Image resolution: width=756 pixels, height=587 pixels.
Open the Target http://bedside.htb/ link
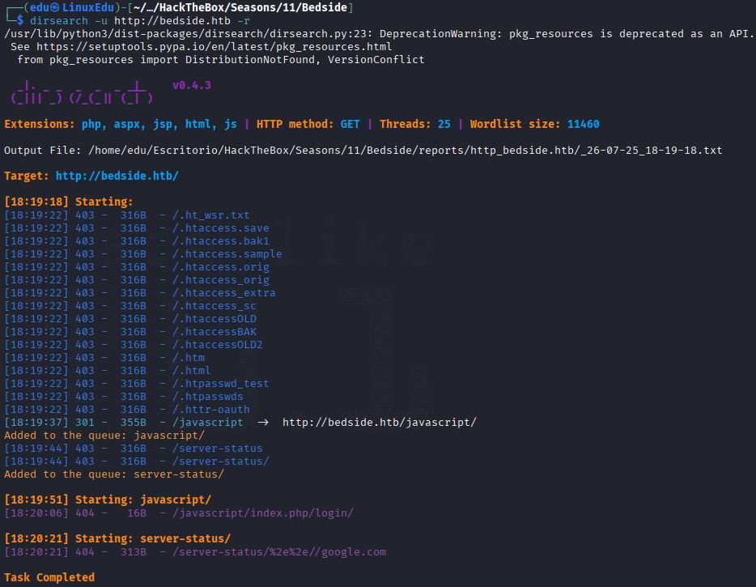pyautogui.click(x=117, y=176)
